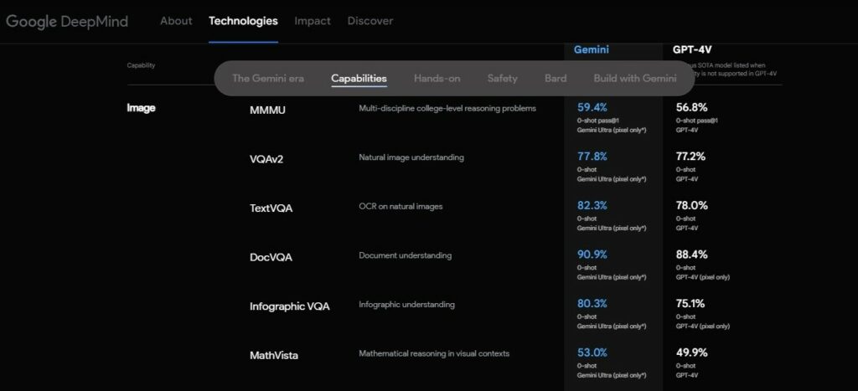Select the MMMU benchmark name
This screenshot has height=391, width=858.
[267, 111]
